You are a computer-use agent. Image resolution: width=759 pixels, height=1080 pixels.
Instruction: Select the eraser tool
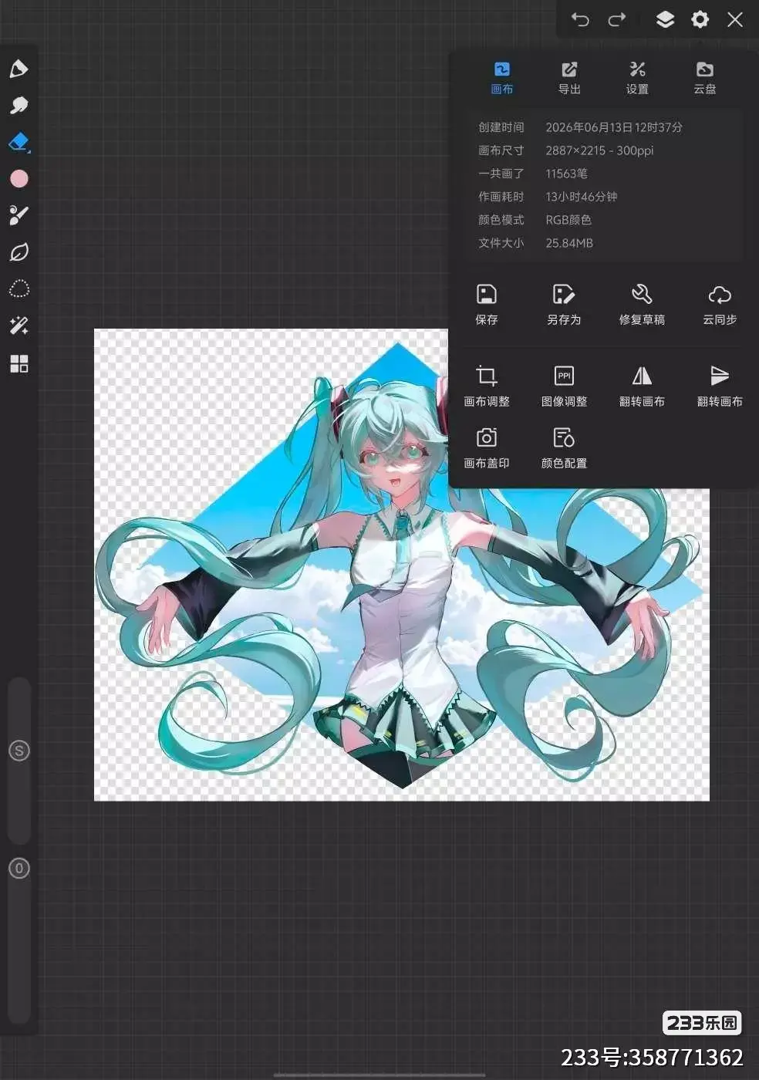click(x=19, y=142)
